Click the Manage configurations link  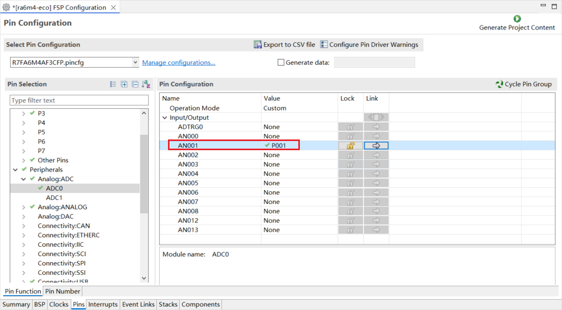(x=179, y=63)
